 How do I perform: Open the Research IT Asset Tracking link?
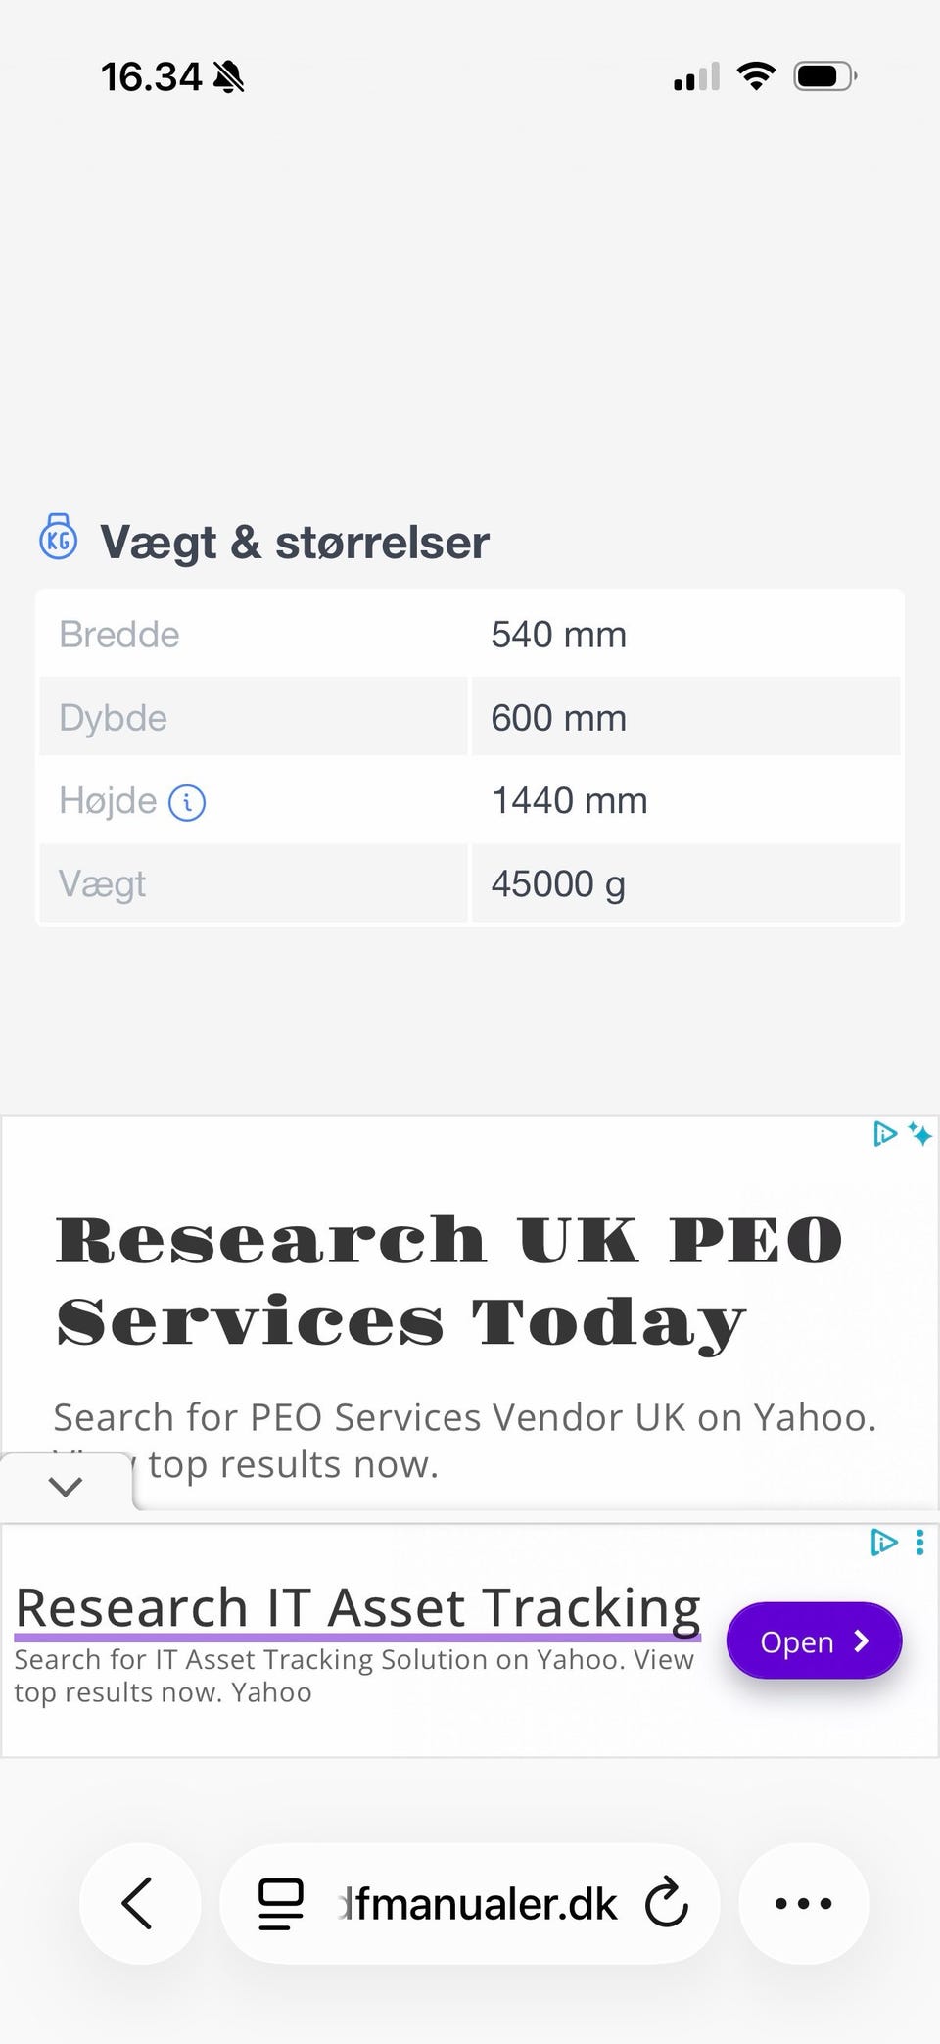click(x=357, y=1609)
